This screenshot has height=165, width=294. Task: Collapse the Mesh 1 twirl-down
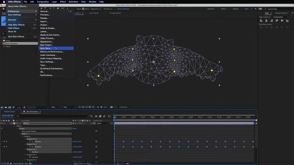click(x=20, y=134)
